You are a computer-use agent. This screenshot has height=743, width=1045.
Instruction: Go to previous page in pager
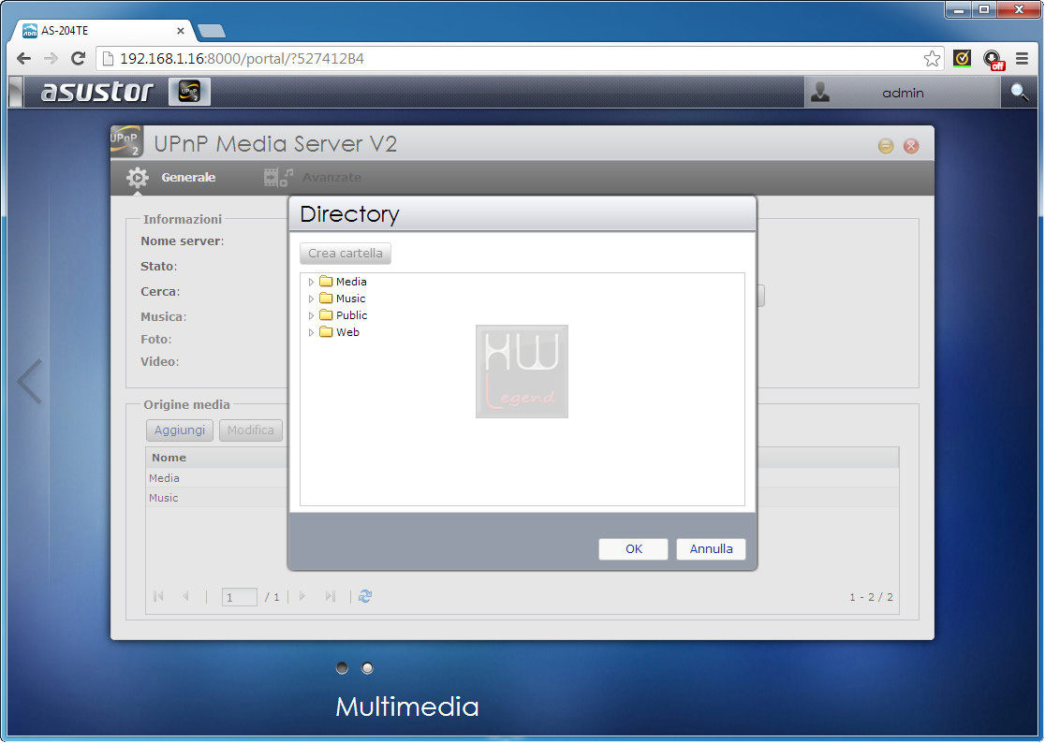point(186,596)
